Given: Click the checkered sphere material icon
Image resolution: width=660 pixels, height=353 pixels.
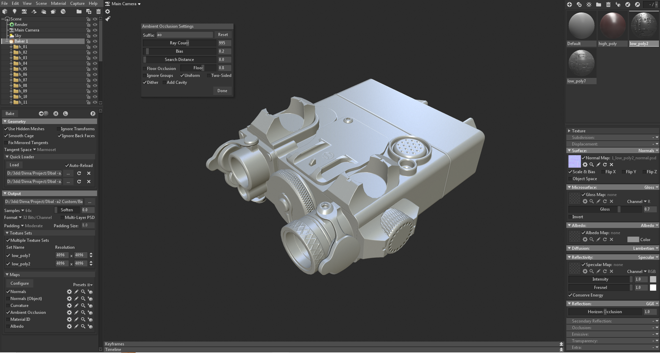Looking at the screenshot, I should (x=589, y=5).
